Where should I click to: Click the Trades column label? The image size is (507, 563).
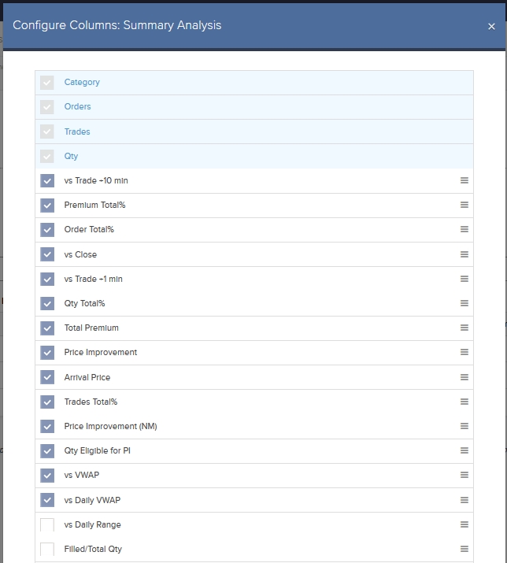[x=77, y=131]
